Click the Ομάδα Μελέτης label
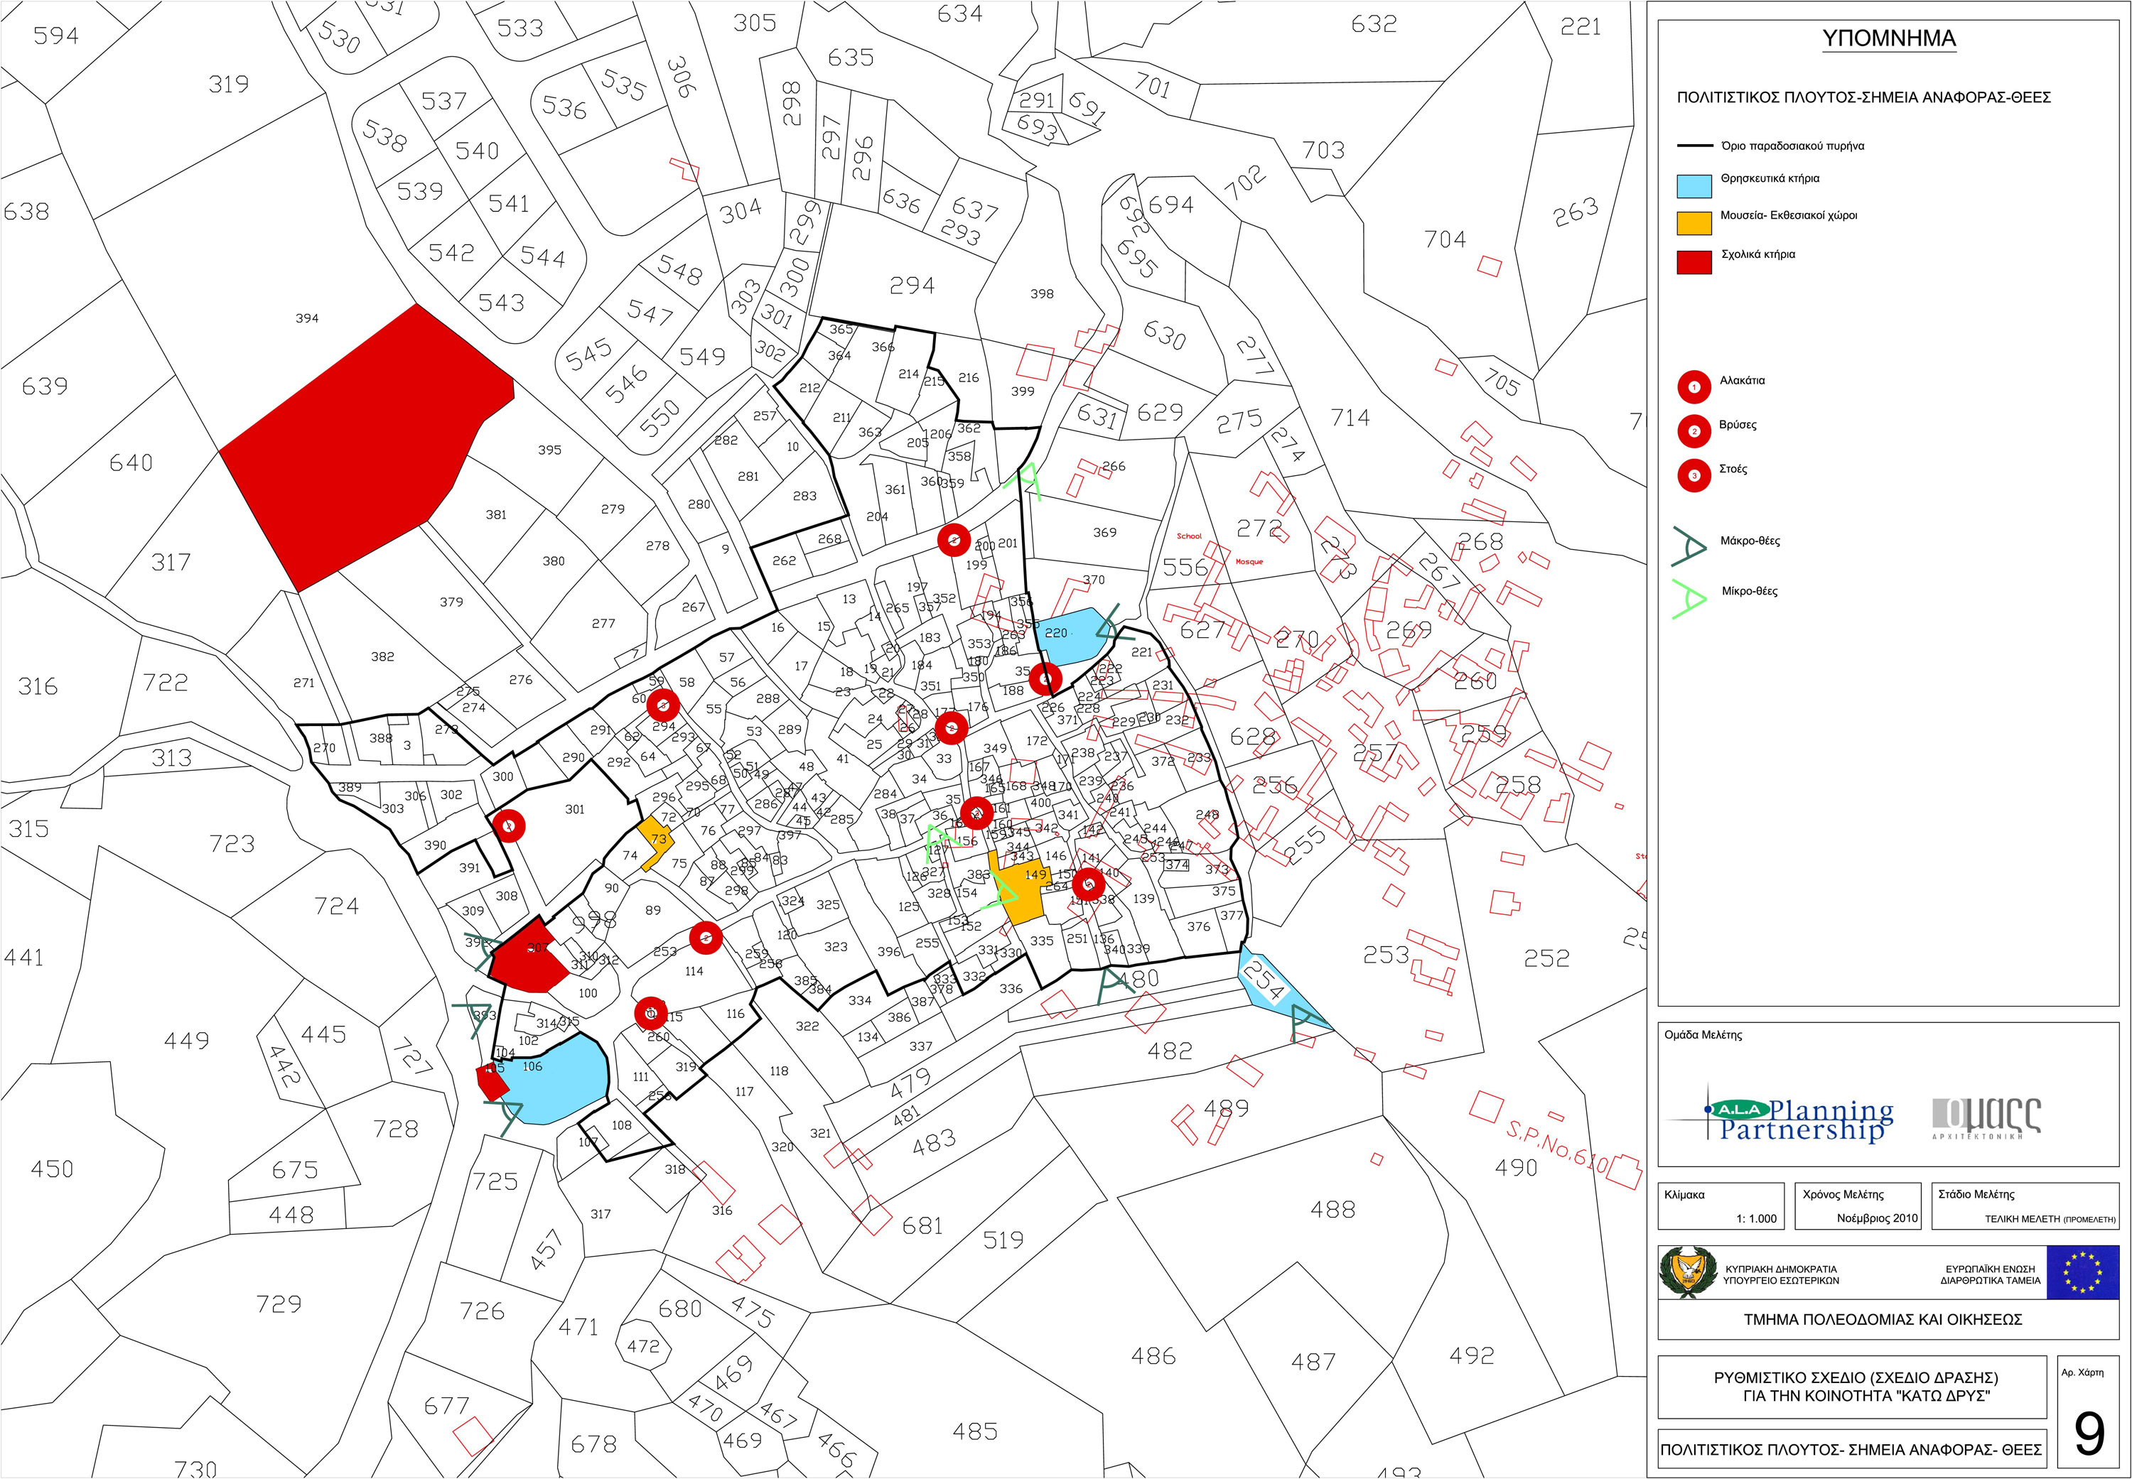2132x1479 pixels. 1703,1035
